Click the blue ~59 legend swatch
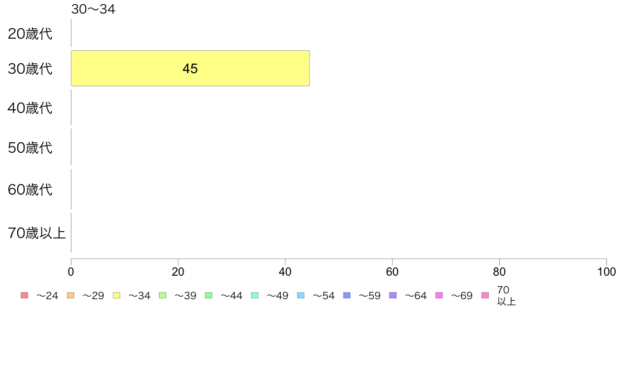The height and width of the screenshot is (385, 621). coord(347,296)
